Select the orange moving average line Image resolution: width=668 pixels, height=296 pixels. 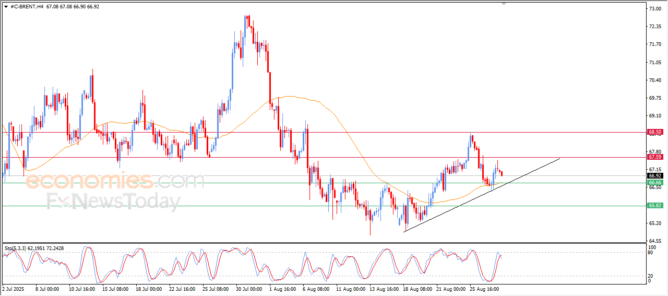(334, 113)
